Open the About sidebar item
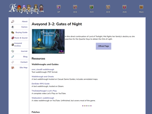Image resolution: width=152 pixels, height=114 pixels. pyautogui.click(x=19, y=21)
